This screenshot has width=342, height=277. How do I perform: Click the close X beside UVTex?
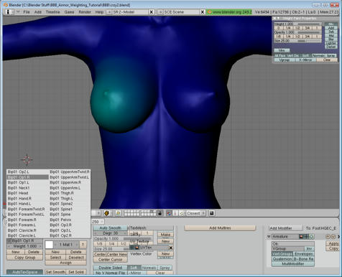170,248
